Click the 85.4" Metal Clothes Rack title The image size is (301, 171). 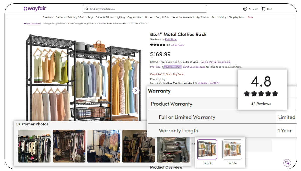tap(178, 34)
